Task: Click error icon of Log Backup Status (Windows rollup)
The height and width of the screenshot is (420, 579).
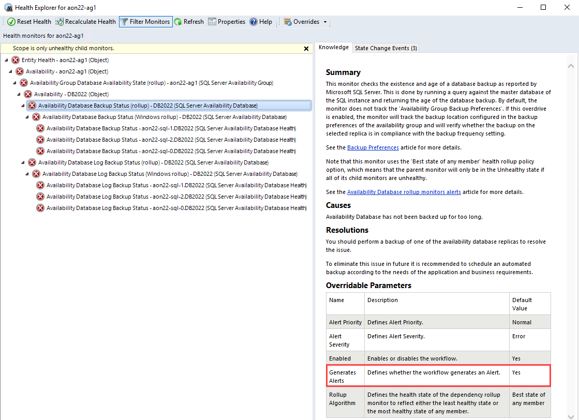Action: [x=36, y=174]
